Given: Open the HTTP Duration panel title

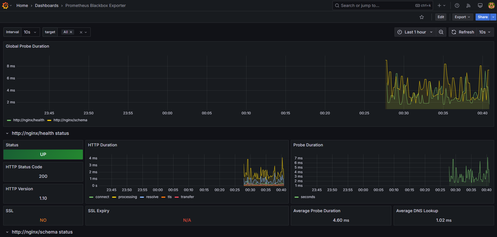Looking at the screenshot, I should 103,145.
